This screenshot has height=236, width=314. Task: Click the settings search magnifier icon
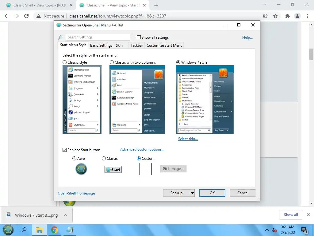coord(60,37)
